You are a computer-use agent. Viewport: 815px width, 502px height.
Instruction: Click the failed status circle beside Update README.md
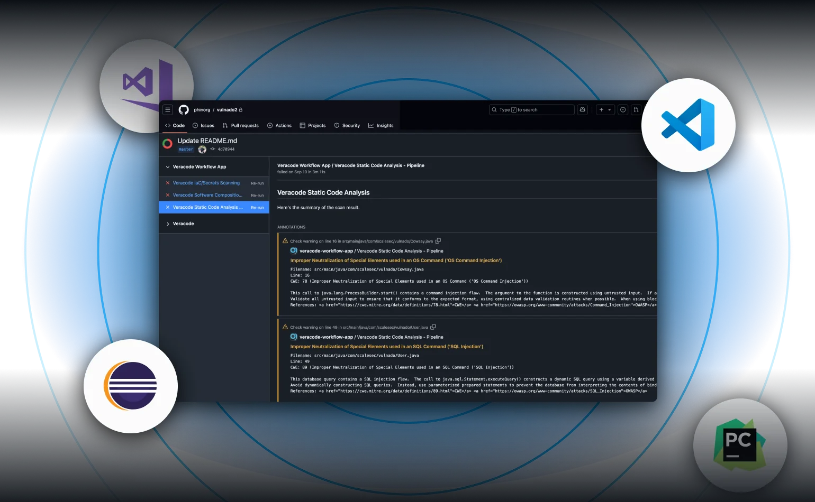167,143
